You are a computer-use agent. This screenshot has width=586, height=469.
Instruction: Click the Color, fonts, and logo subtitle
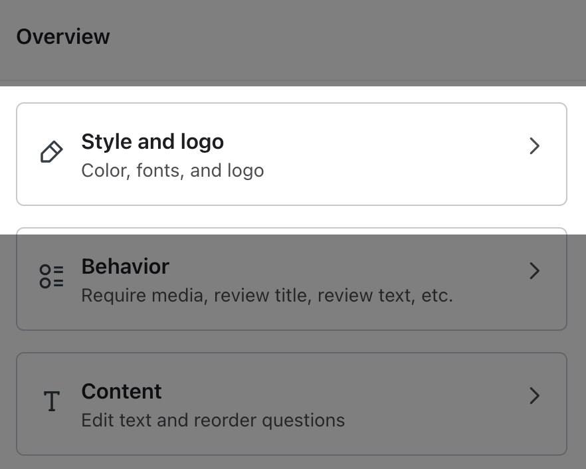(x=172, y=171)
